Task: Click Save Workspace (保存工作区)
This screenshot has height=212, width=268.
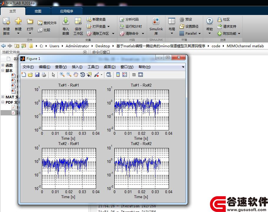Action: [x=78, y=26]
